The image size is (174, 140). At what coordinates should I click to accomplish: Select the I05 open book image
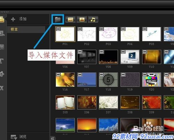click(65, 102)
